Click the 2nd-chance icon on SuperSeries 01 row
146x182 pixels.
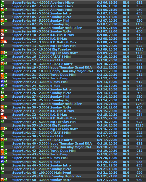pyautogui.click(x=2, y=2)
